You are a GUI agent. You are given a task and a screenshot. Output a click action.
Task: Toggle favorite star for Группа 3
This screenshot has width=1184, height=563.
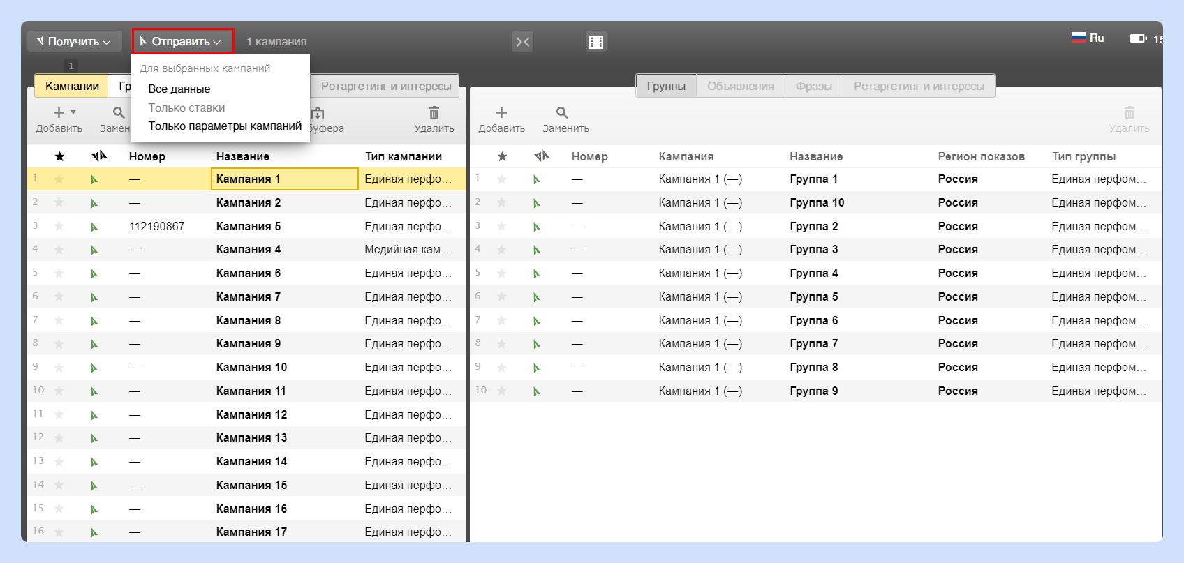[501, 249]
